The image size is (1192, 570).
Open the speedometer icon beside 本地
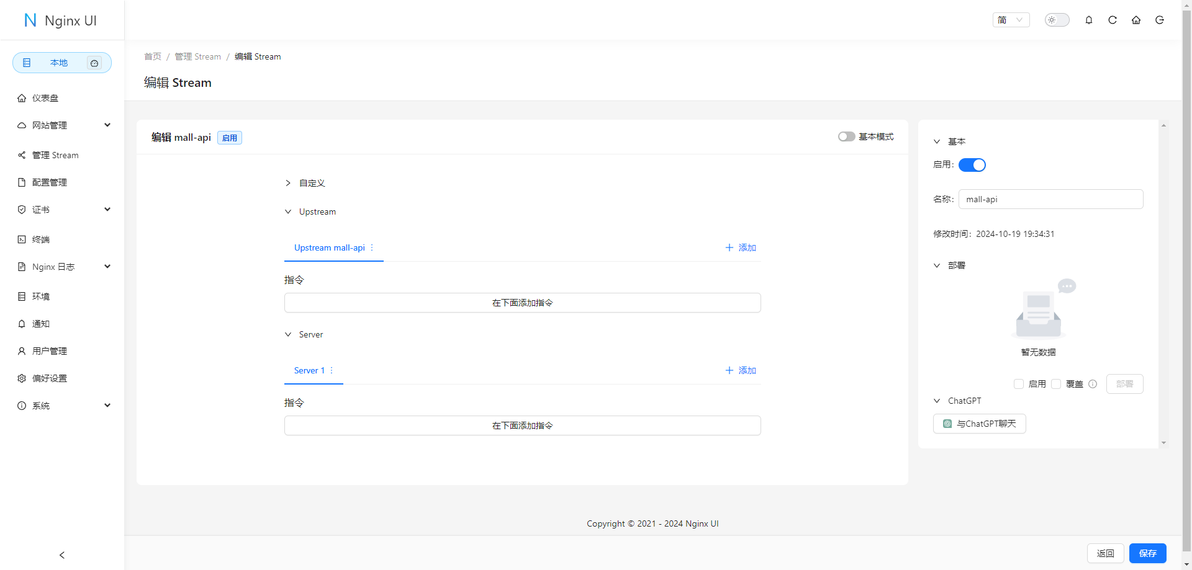(94, 63)
